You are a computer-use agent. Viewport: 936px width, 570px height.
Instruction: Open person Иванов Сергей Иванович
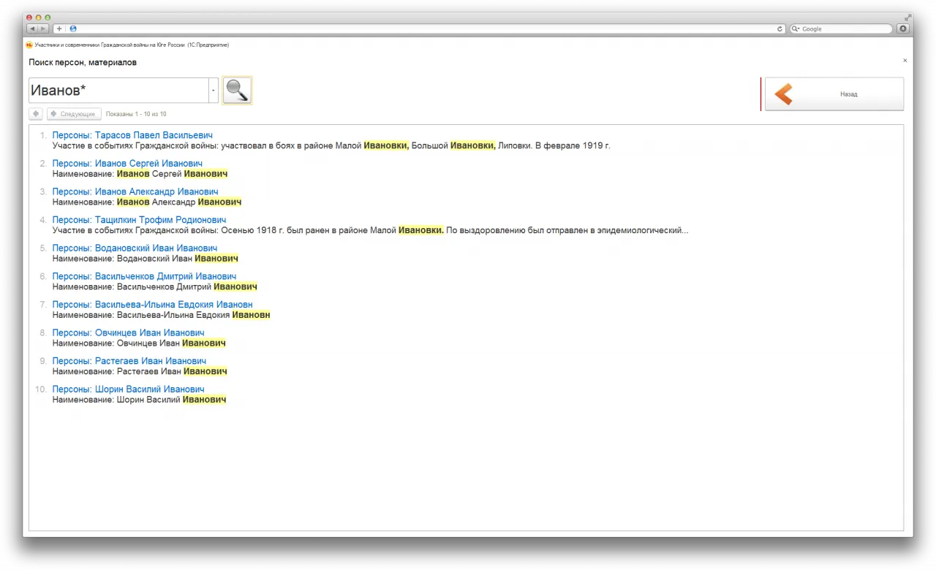click(x=127, y=164)
